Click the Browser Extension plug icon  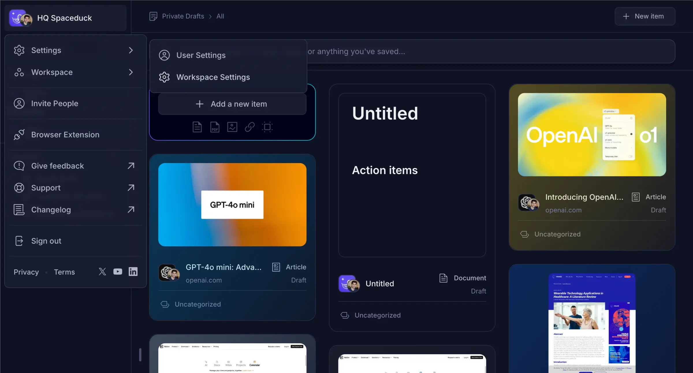click(19, 135)
